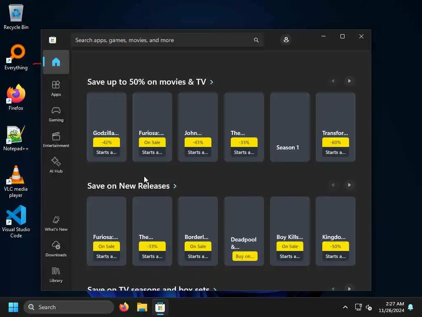Select the Firefox desktop shortcut
The width and height of the screenshot is (422, 317).
pos(16,97)
